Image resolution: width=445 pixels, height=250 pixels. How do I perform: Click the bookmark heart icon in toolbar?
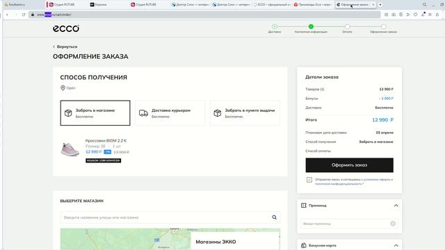click(415, 15)
